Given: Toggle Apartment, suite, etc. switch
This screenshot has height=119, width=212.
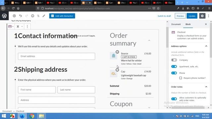Looking at the screenshot, I should click(x=174, y=66).
